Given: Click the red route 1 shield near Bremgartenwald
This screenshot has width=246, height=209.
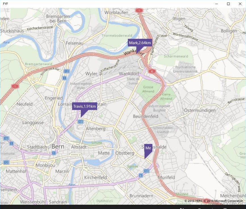Looking at the screenshot, I should click(15, 86).
